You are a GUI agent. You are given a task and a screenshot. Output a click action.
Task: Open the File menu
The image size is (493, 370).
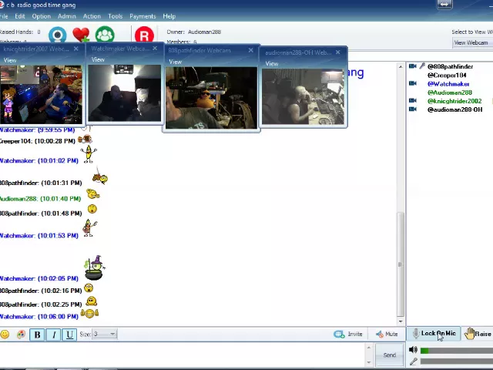click(x=4, y=16)
